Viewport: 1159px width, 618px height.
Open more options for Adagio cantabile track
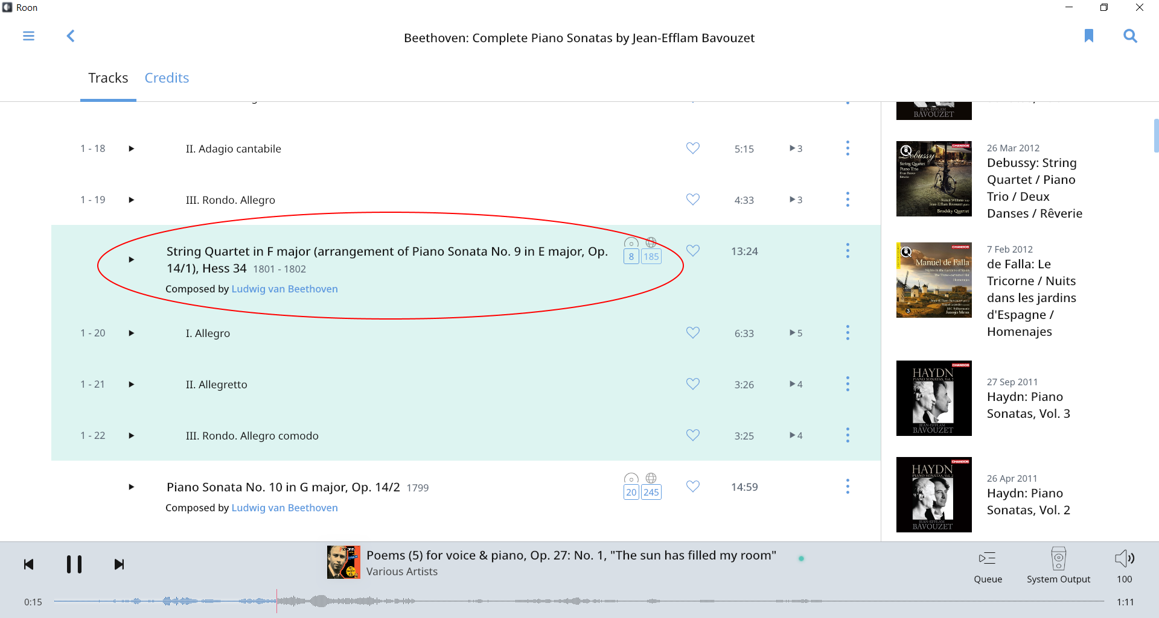pyautogui.click(x=848, y=148)
